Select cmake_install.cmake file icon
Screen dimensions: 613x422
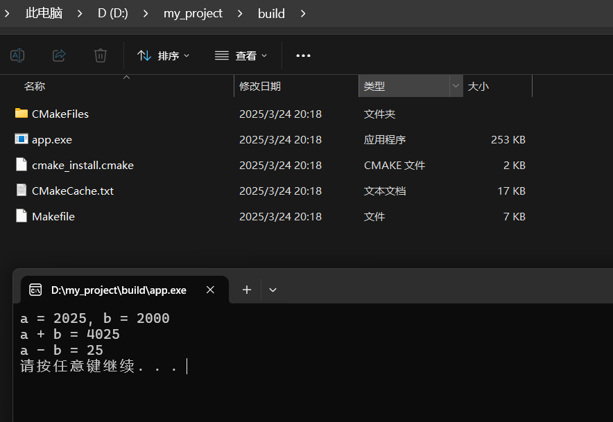click(21, 164)
